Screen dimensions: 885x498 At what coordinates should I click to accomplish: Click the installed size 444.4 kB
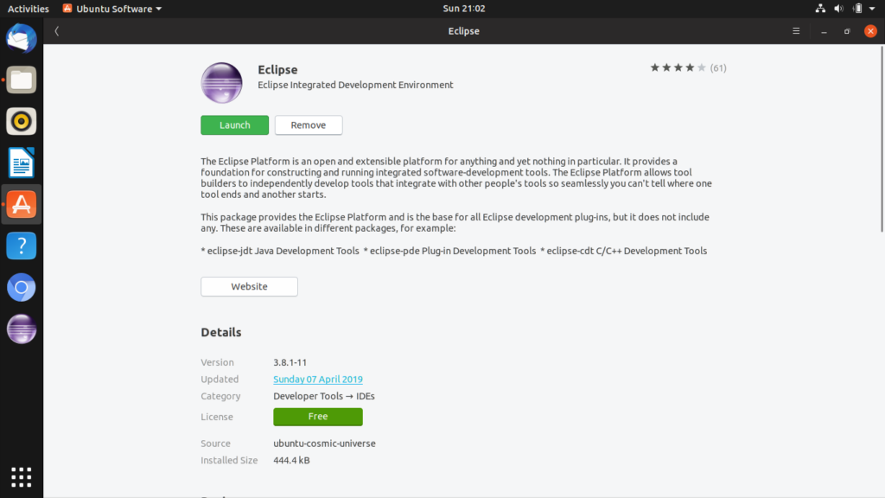(291, 461)
